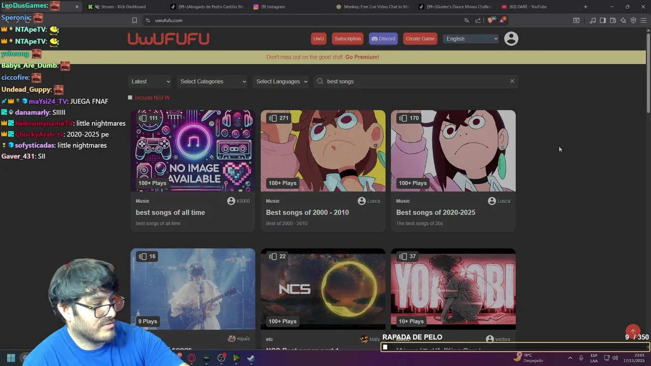Image resolution: width=651 pixels, height=366 pixels.
Task: Click the microphone icon in system tray
Action: pos(581,358)
